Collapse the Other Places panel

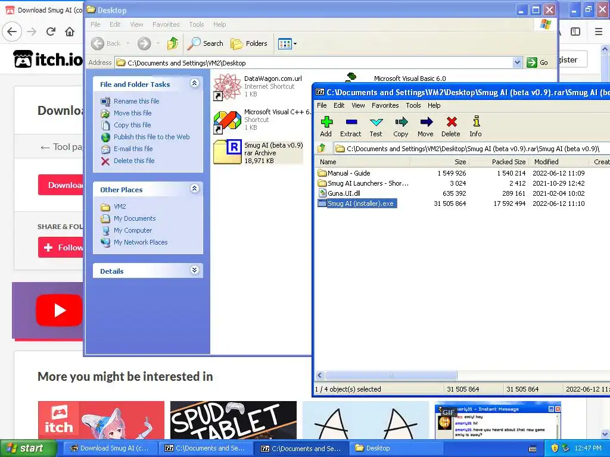(x=195, y=189)
